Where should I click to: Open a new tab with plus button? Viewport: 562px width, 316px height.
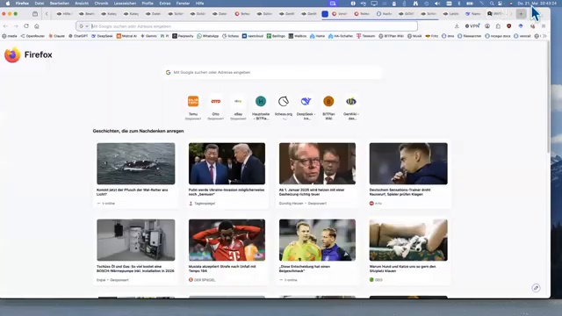(521, 14)
